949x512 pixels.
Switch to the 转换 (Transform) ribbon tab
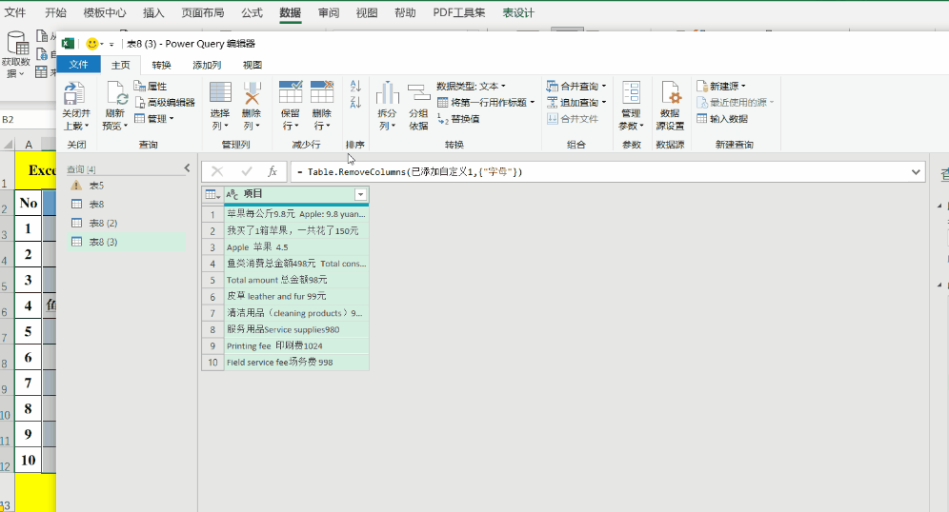(162, 65)
